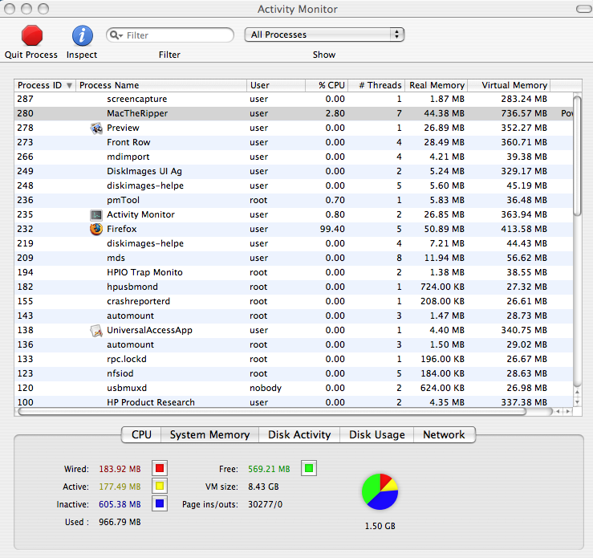Click the red Wired color swatch
The image size is (593, 558).
click(x=160, y=468)
